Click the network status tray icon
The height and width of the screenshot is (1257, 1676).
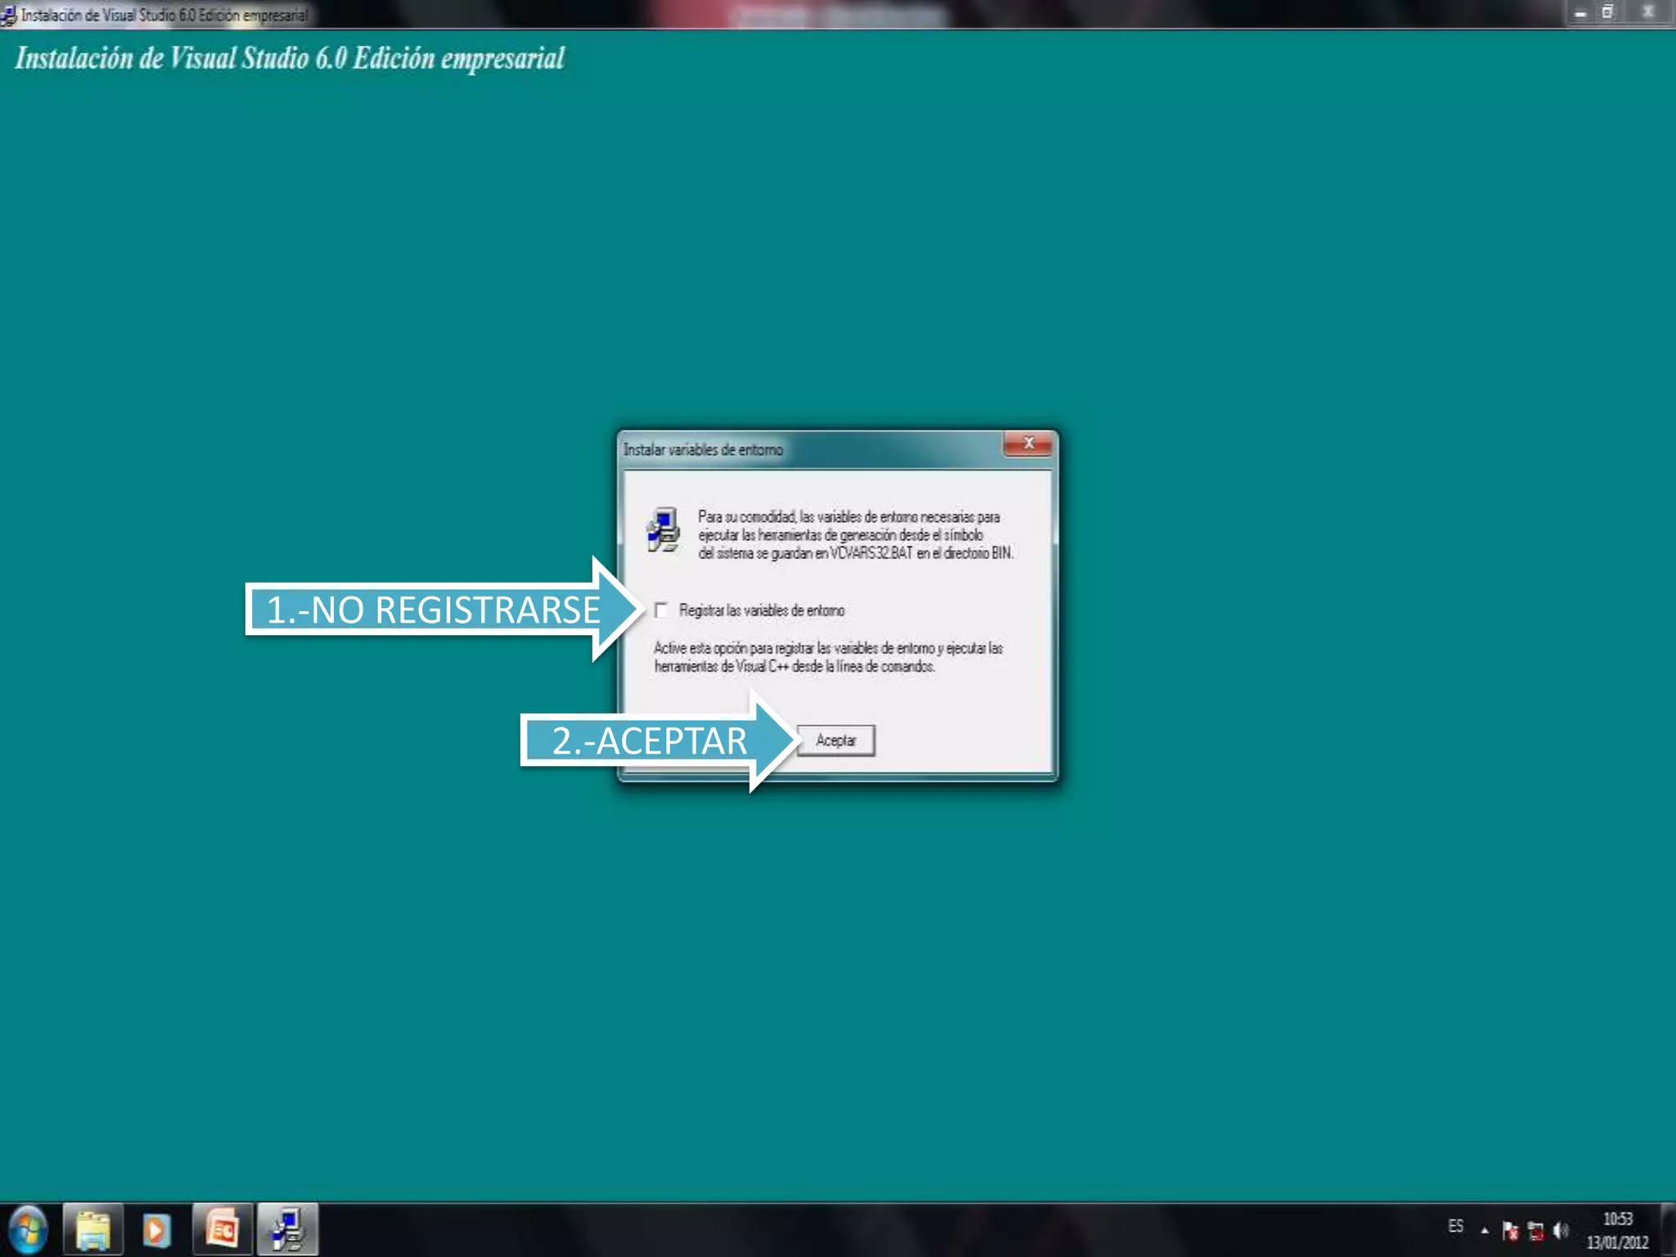[1536, 1230]
